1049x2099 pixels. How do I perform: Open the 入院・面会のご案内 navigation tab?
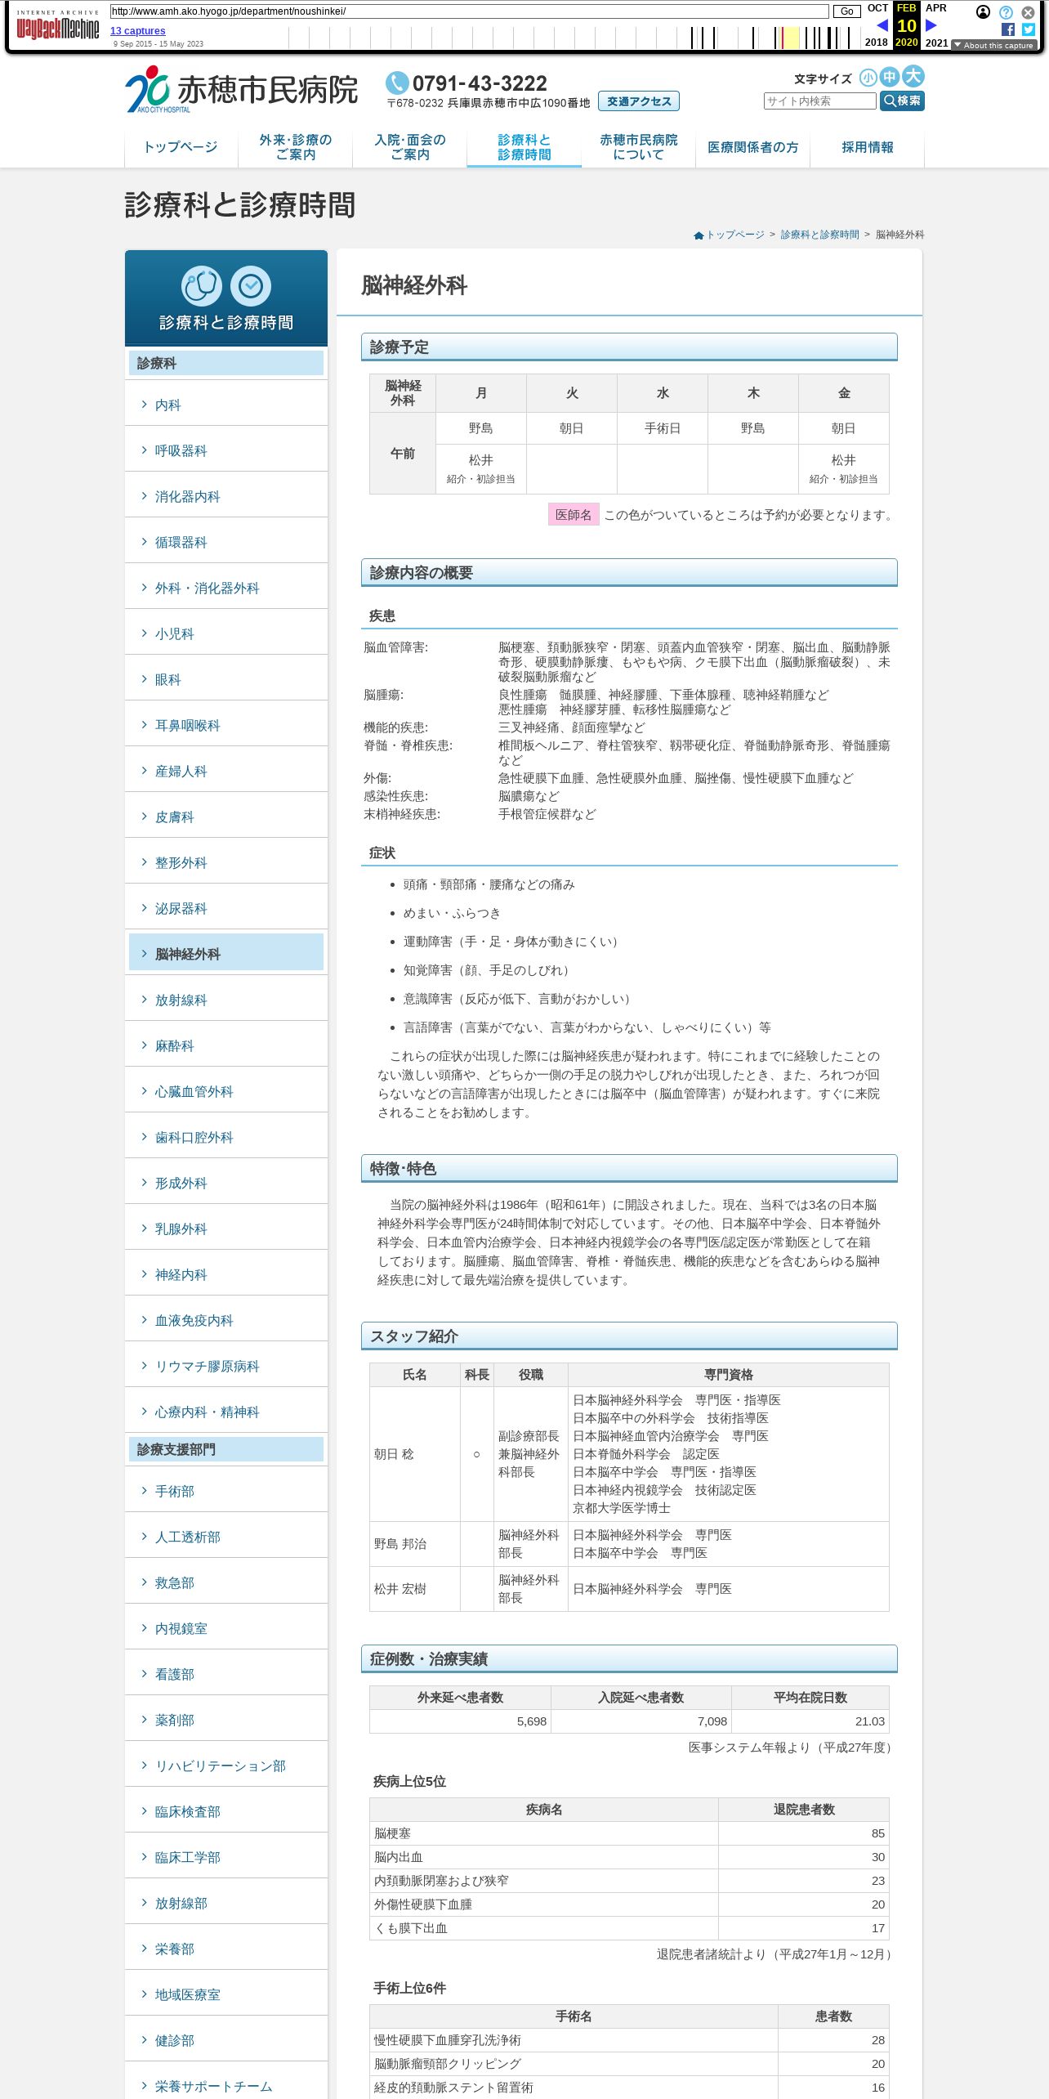410,147
